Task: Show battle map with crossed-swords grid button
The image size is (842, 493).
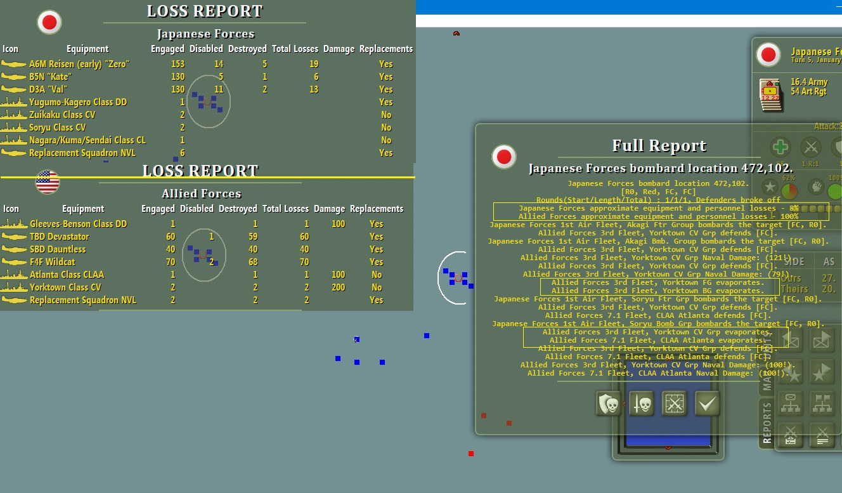Action: 675,404
